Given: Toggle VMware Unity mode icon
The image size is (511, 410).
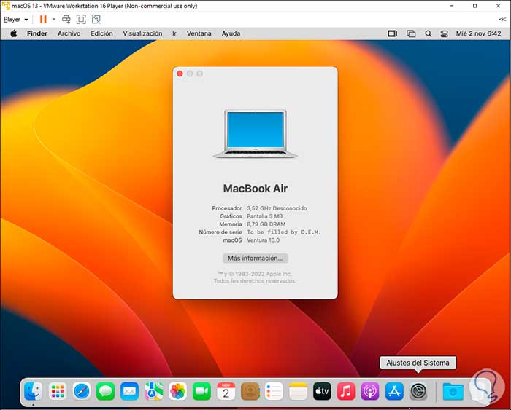Looking at the screenshot, I should click(96, 20).
